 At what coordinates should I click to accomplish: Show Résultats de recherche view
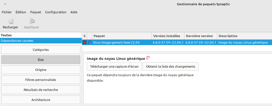coord(41,90)
